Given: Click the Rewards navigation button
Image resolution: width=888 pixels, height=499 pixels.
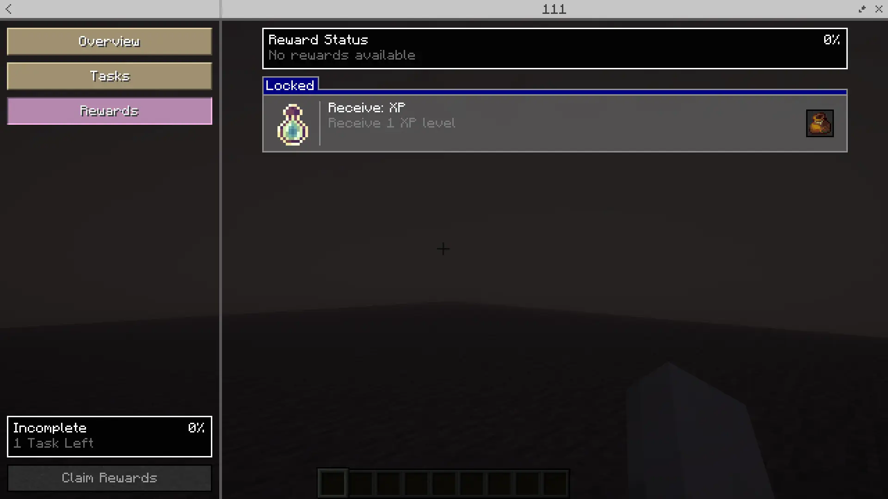Looking at the screenshot, I should coord(109,111).
